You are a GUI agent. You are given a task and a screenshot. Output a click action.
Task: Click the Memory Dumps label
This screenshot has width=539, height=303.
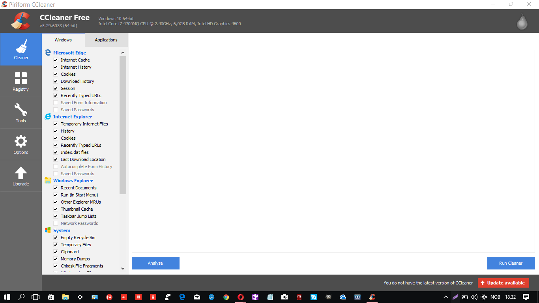coord(75,259)
